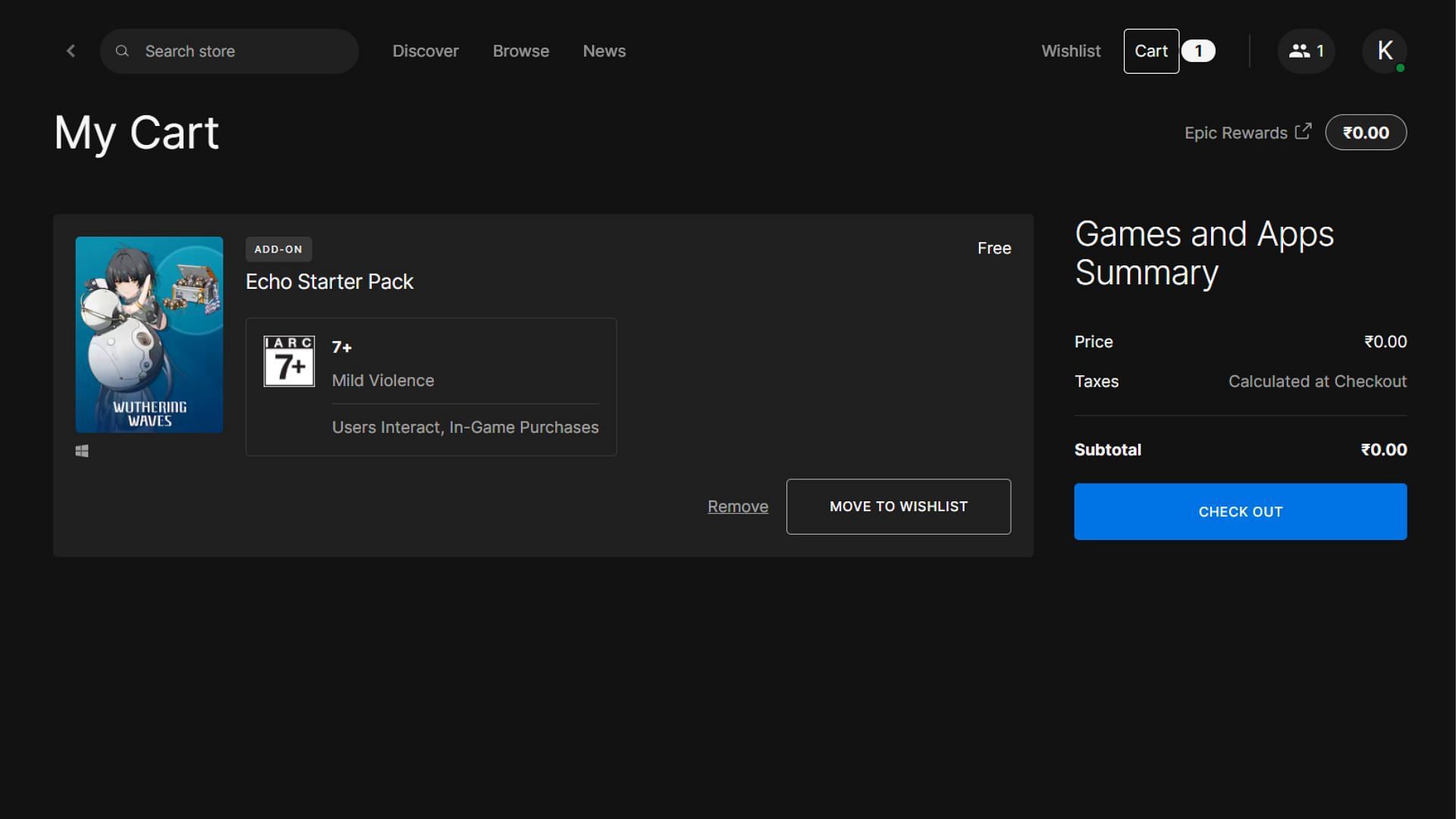This screenshot has width=1456, height=819.
Task: Open the Epic Rewards link
Action: pos(1236,133)
